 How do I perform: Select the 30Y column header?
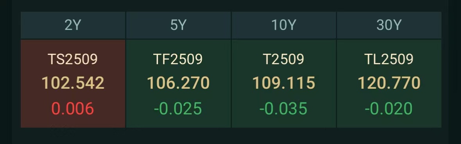[389, 25]
